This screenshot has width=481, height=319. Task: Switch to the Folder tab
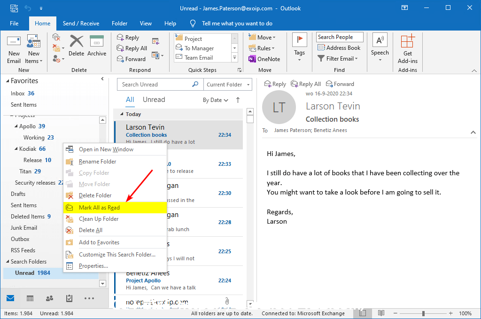coord(119,23)
